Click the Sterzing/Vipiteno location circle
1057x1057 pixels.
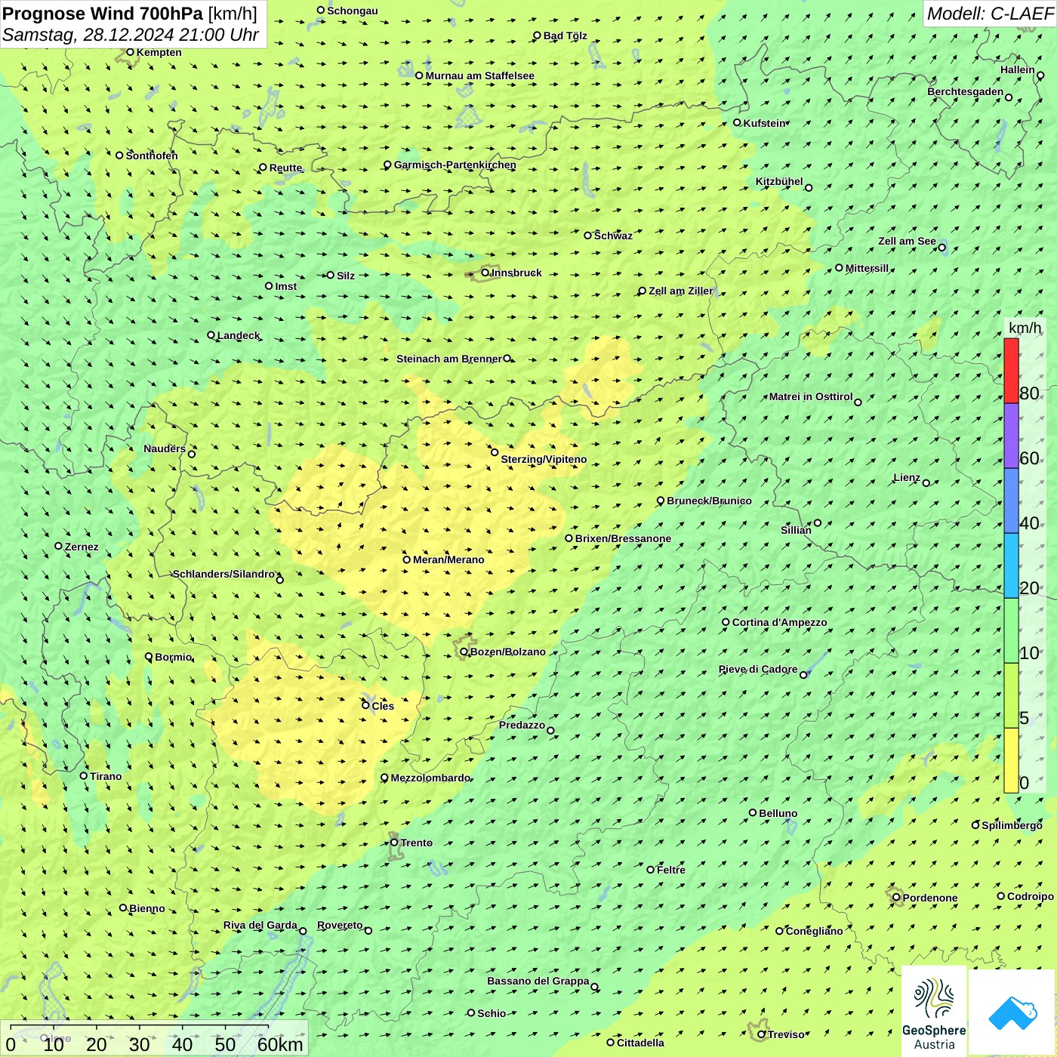tap(495, 452)
